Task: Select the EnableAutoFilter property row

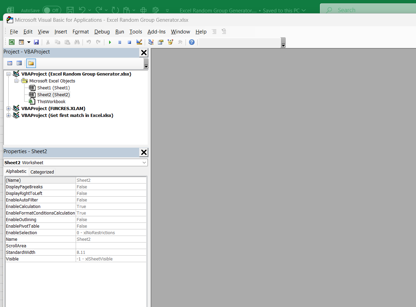Action: [76, 200]
